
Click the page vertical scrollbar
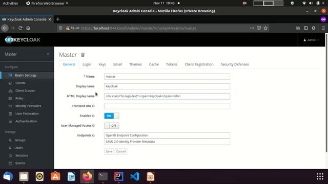(x=326, y=93)
